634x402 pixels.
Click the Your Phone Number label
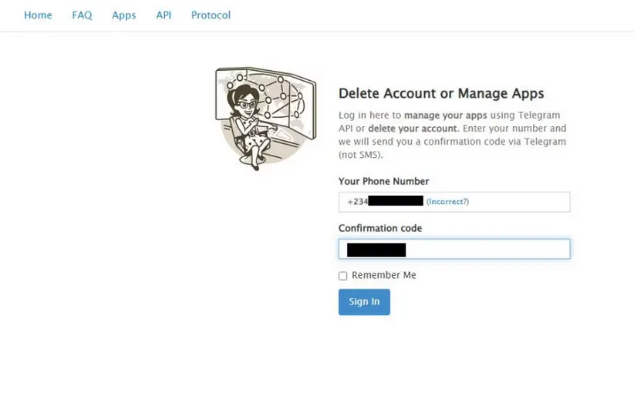tap(383, 182)
